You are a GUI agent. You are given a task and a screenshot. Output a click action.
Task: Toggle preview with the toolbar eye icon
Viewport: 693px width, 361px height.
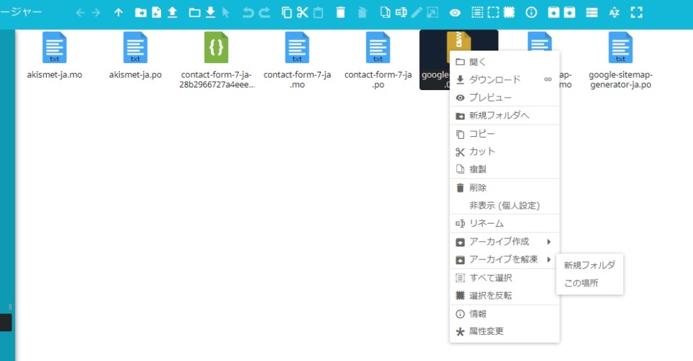(x=455, y=13)
